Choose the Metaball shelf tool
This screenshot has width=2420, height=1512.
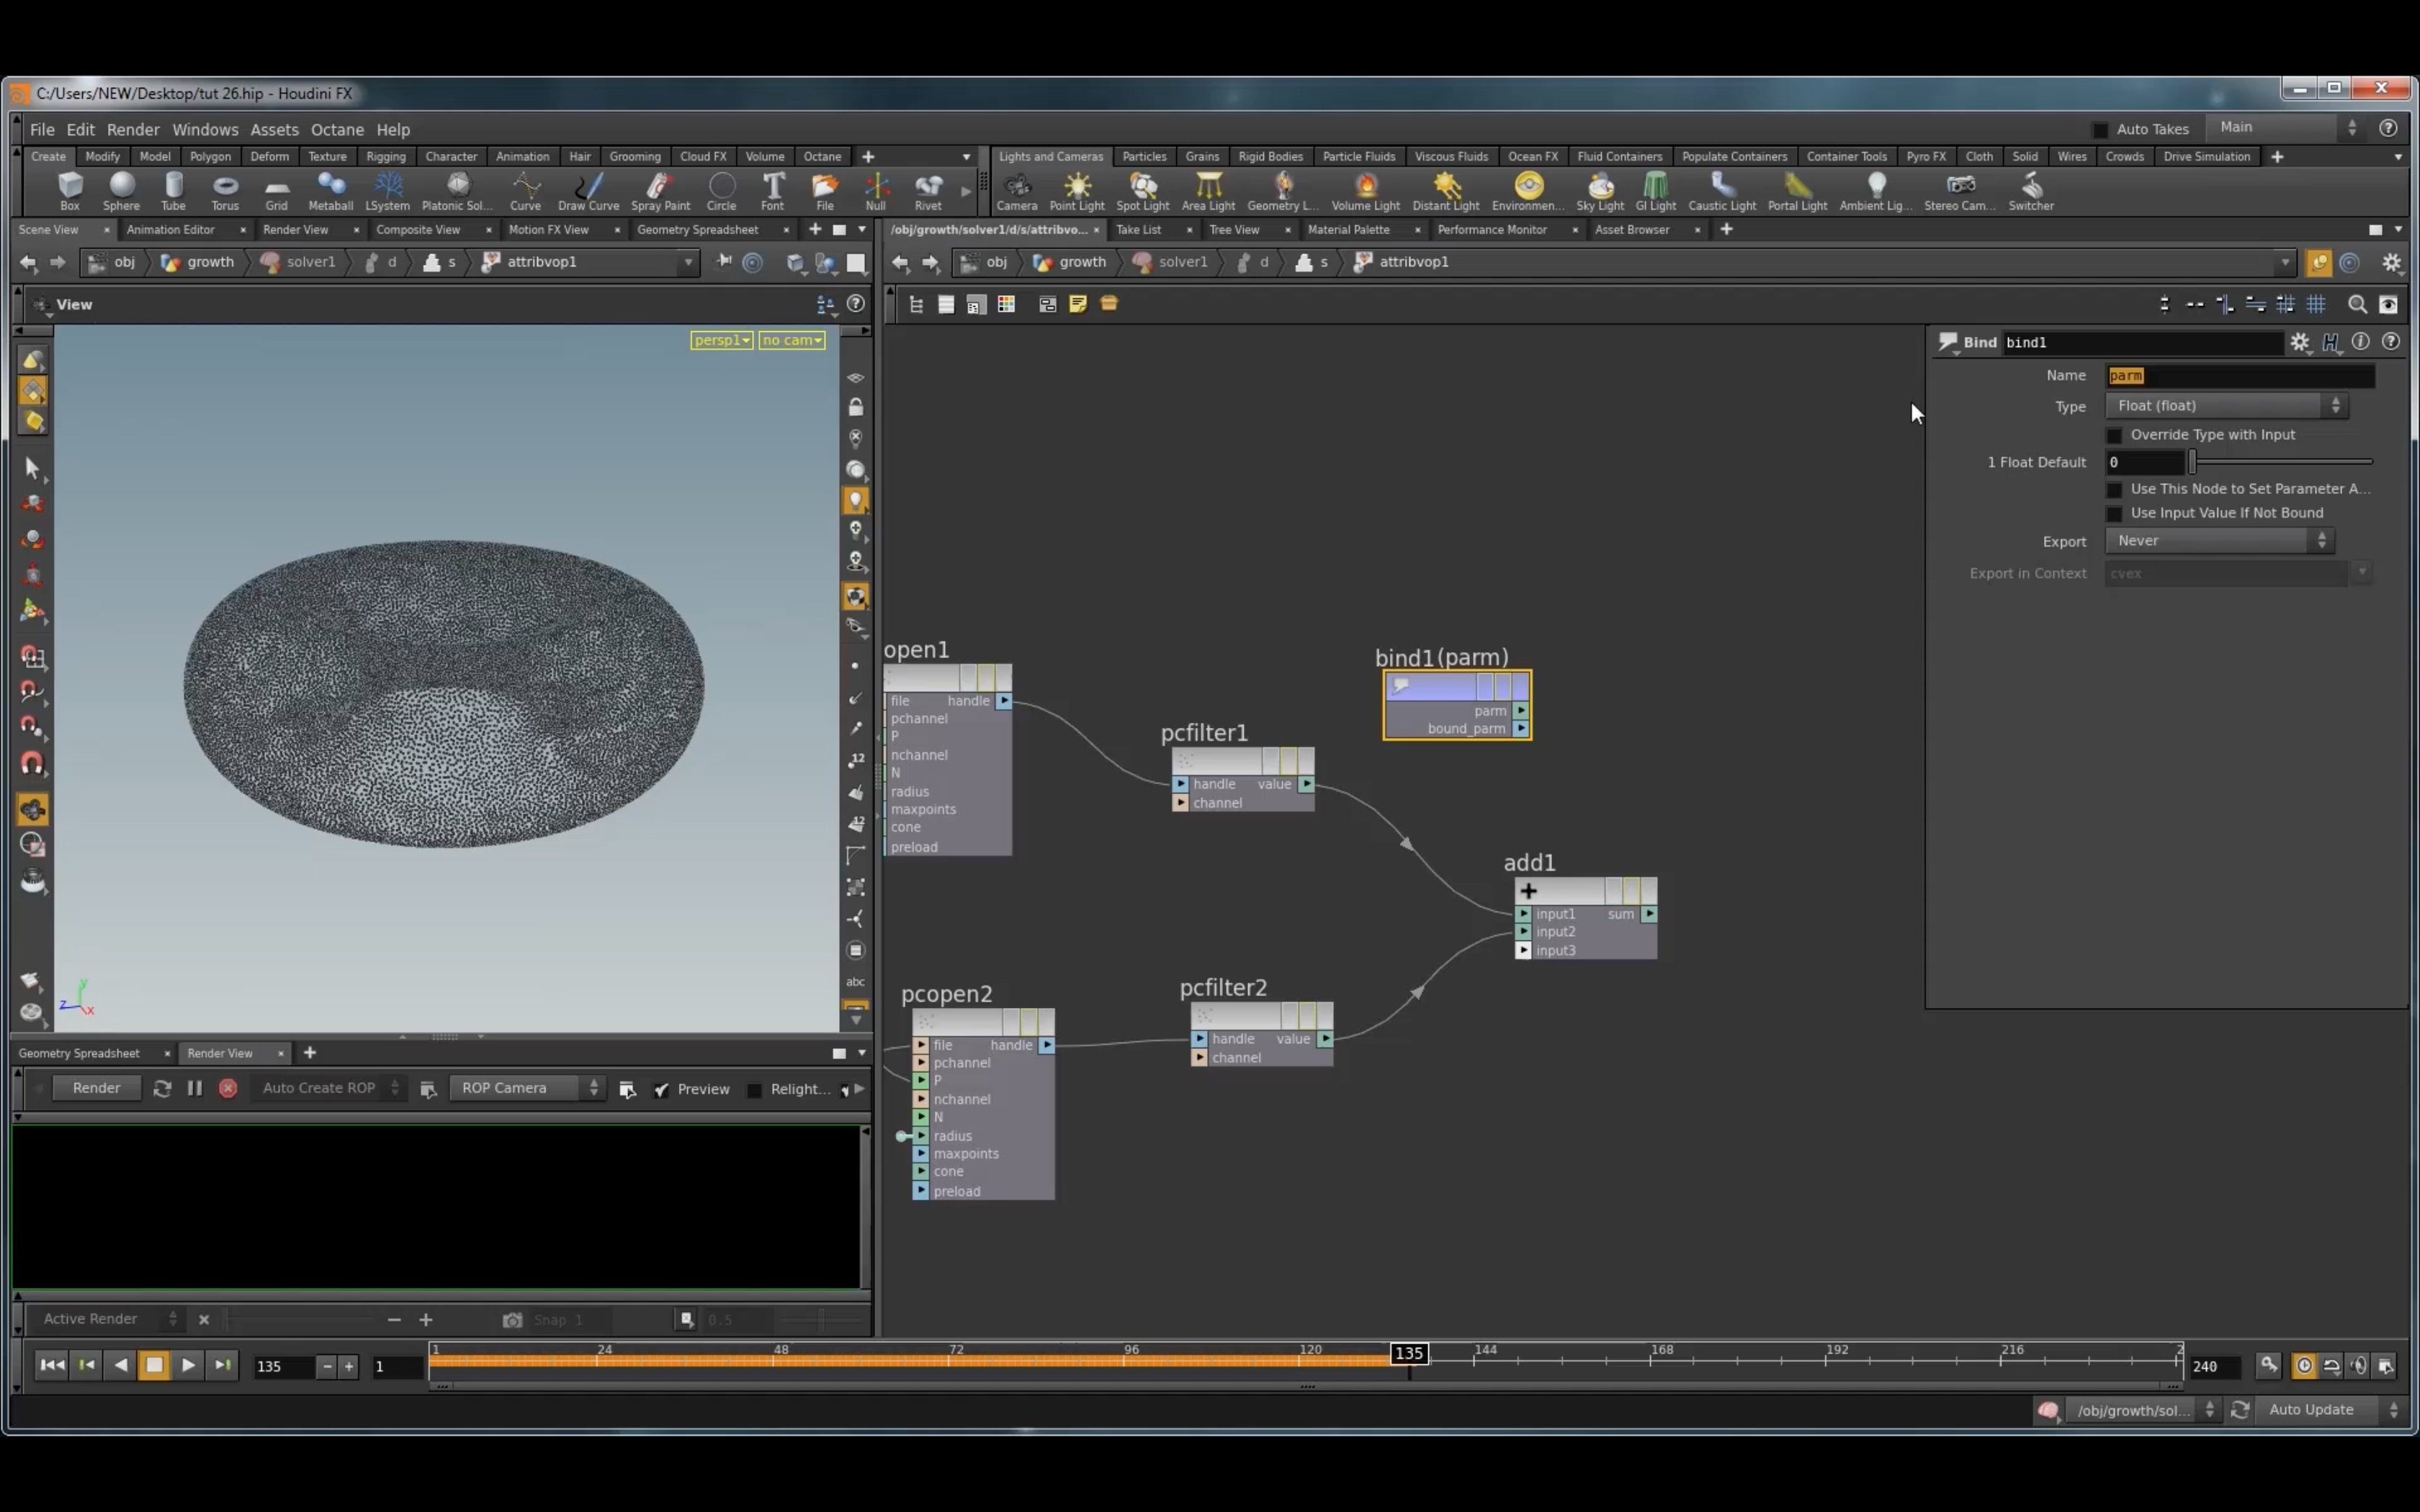tap(330, 190)
